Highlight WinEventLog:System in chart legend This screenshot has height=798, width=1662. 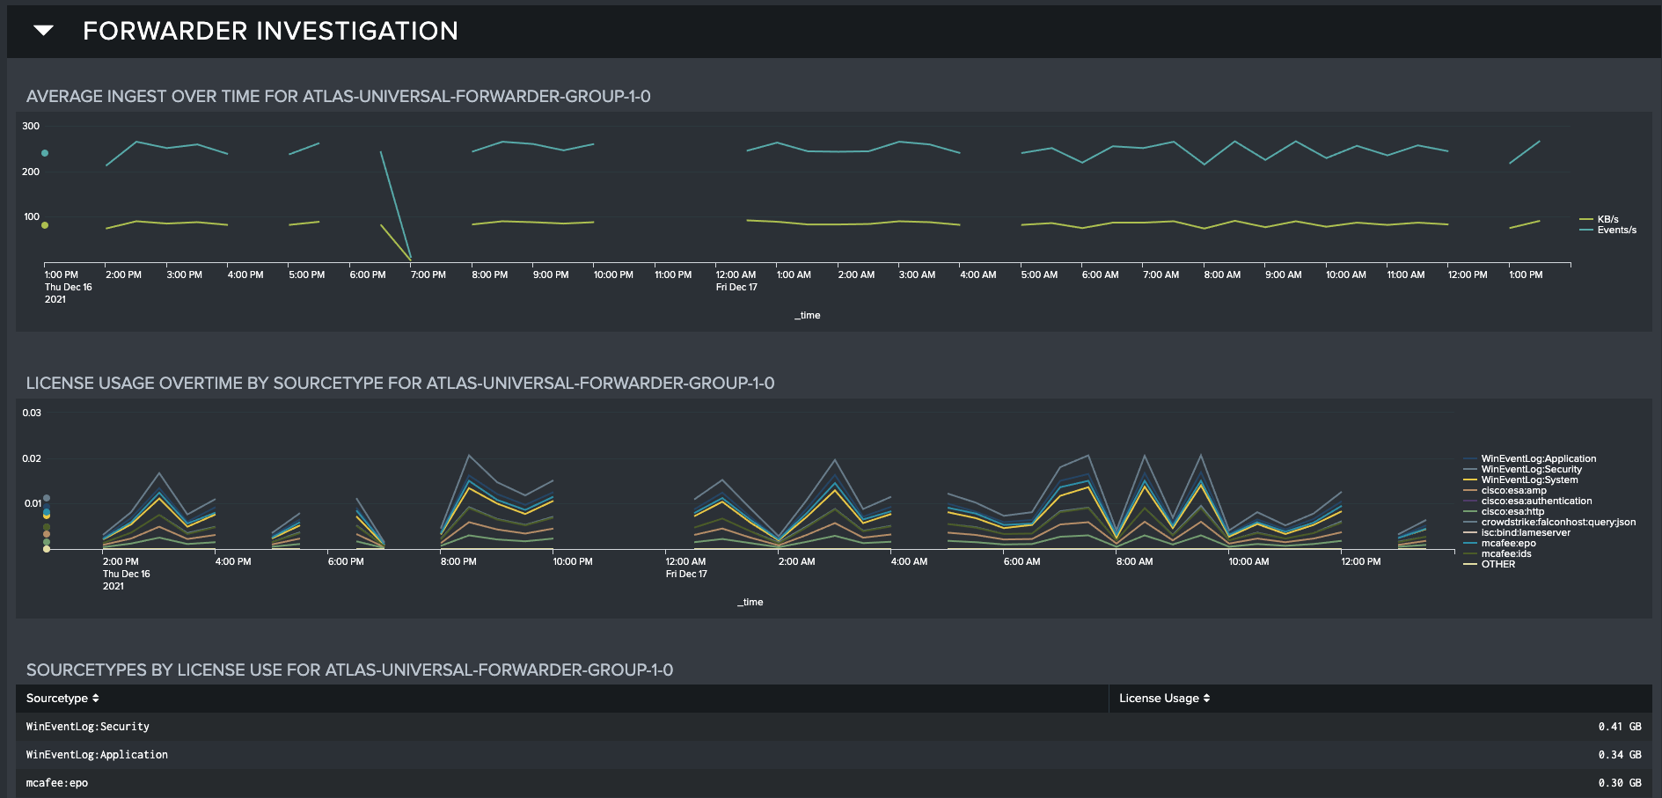1529,480
